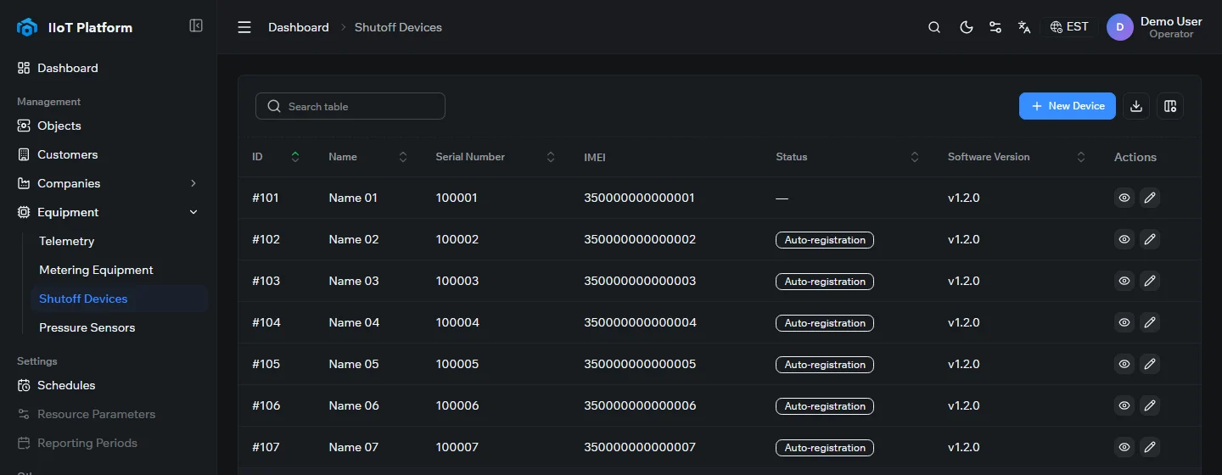Go to Dashboard in sidebar
The width and height of the screenshot is (1222, 475).
pos(109,68)
